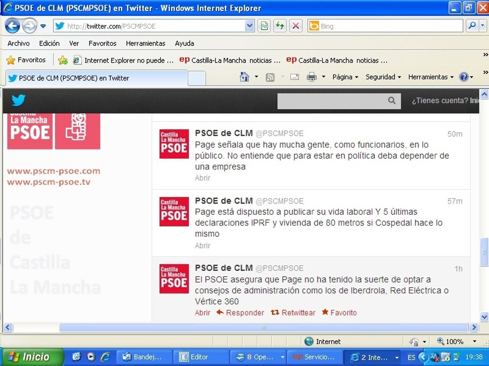Click the Retwittear link
Image resolution: width=489 pixels, height=366 pixels.
tap(293, 313)
